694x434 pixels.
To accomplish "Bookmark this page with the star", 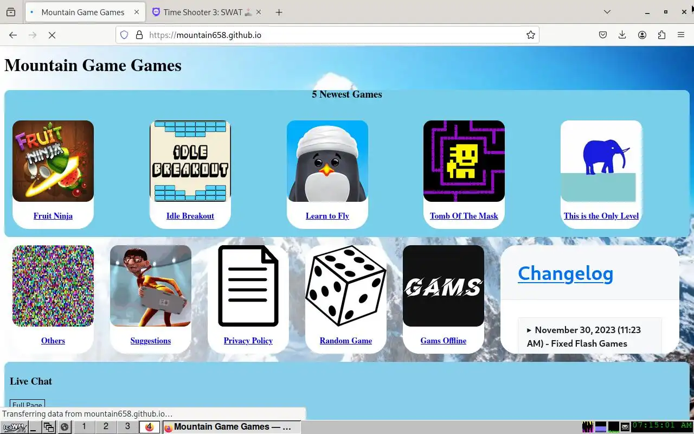I will point(531,35).
